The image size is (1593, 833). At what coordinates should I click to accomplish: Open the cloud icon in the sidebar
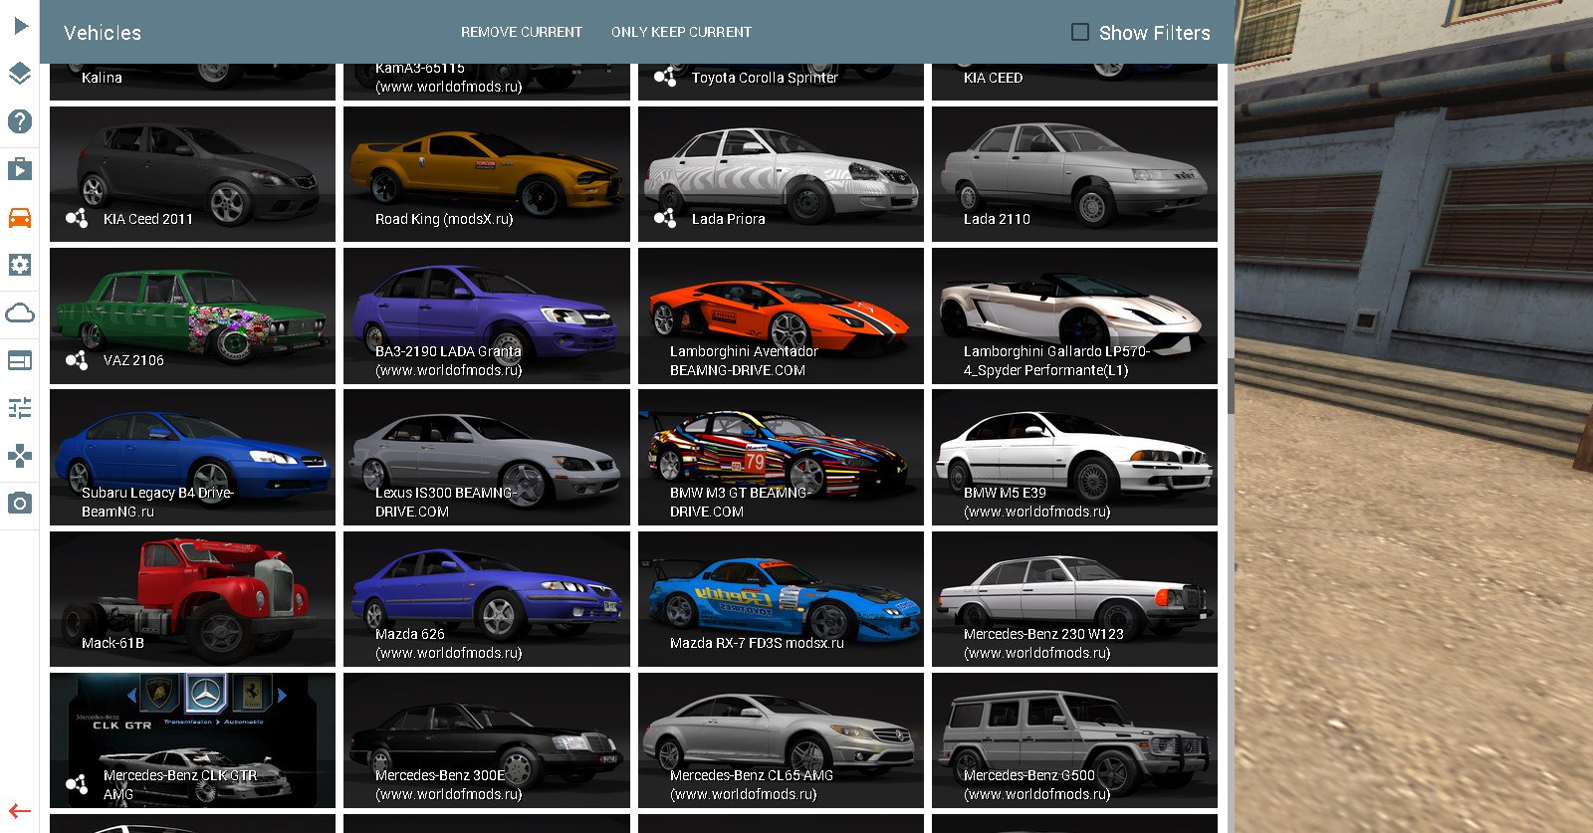pos(20,312)
